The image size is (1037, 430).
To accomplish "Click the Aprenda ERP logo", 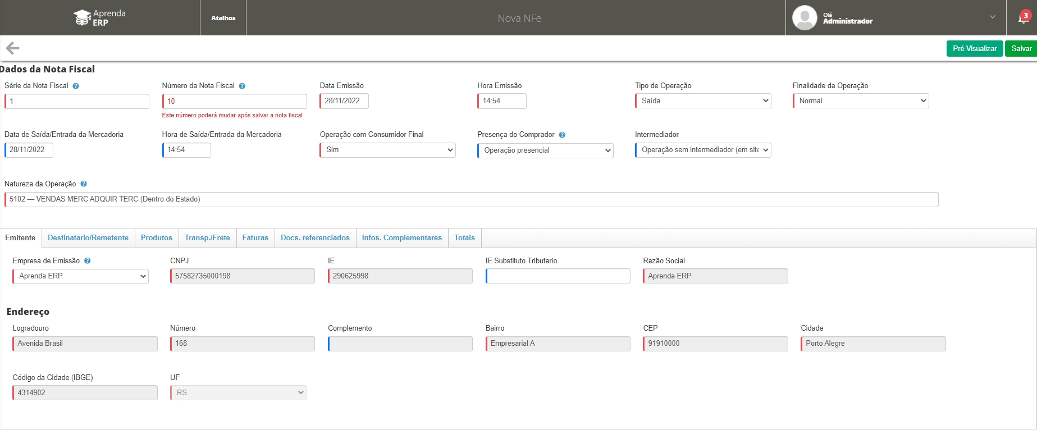I will 99,18.
